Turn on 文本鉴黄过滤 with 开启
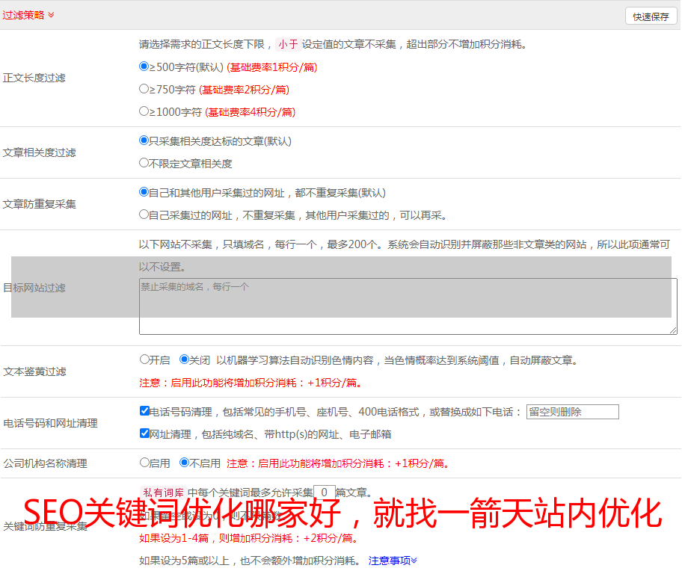The width and height of the screenshot is (682, 574). tap(144, 359)
